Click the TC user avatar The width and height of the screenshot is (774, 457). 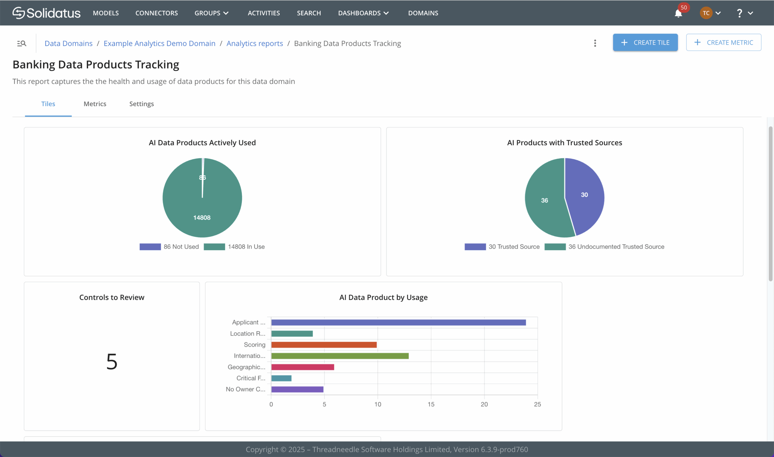coord(706,13)
